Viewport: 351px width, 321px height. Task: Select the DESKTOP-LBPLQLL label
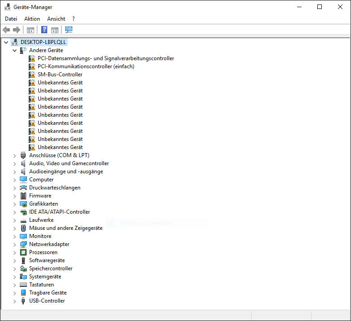coord(43,42)
